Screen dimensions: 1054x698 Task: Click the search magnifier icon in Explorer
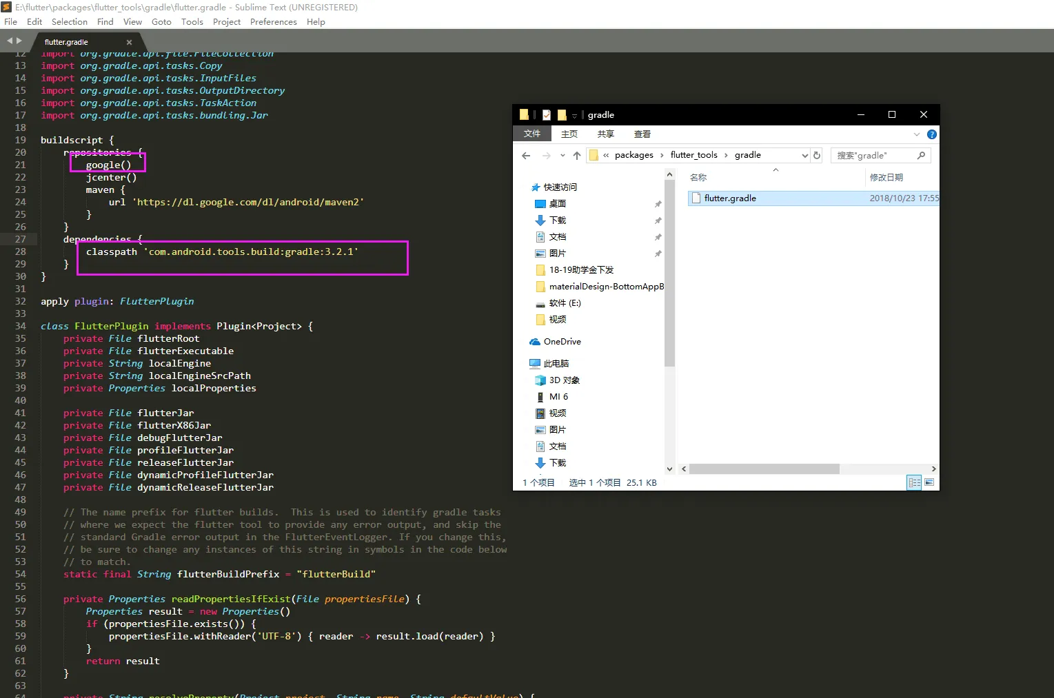tap(921, 156)
